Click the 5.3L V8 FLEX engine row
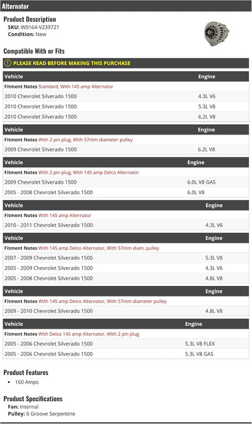 pyautogui.click(x=126, y=344)
